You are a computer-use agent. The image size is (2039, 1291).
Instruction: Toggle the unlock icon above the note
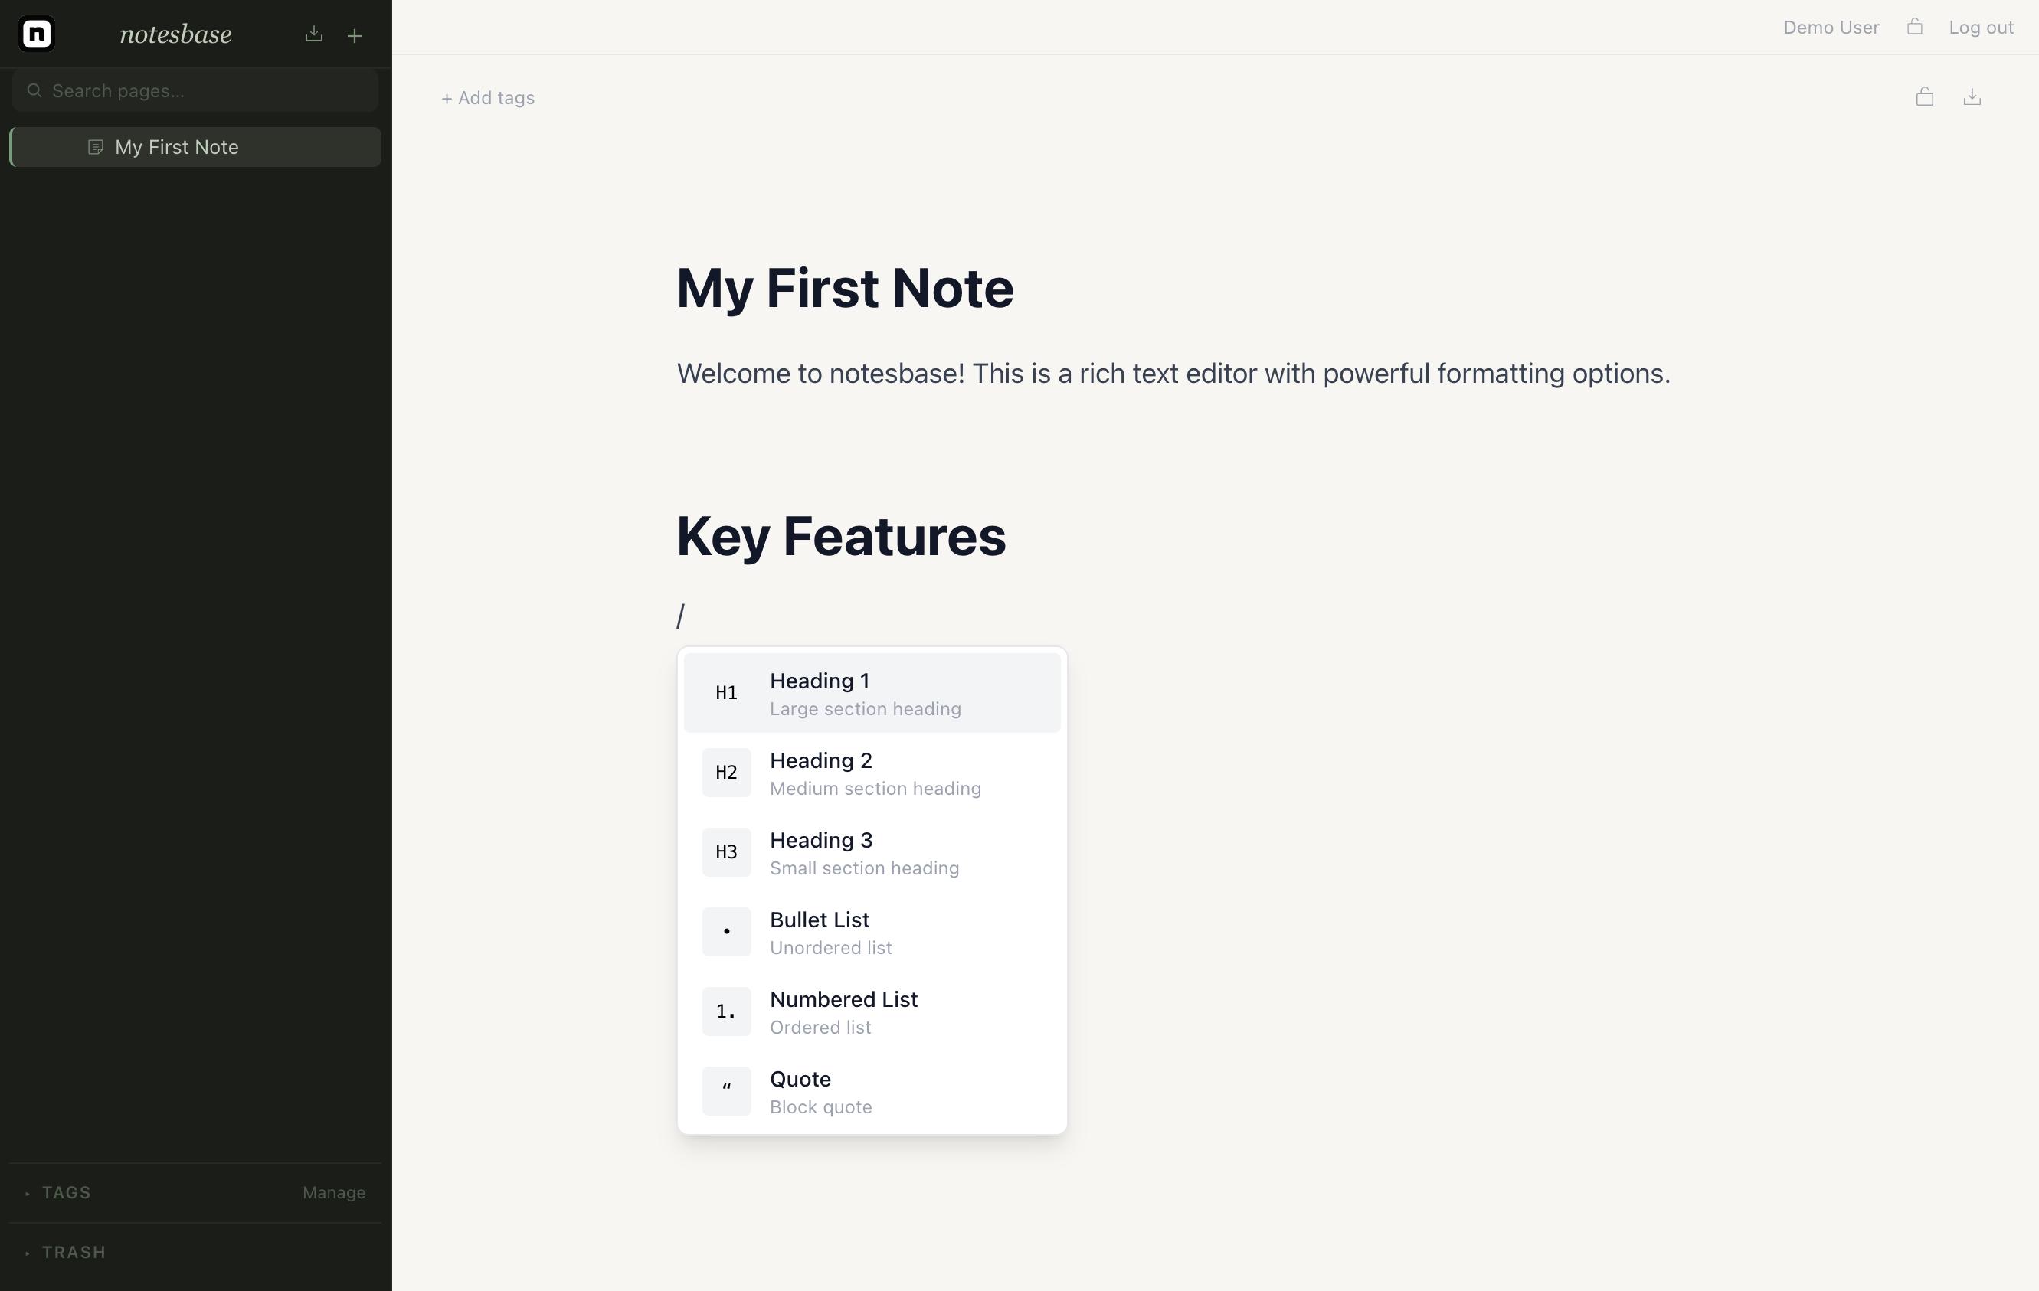[x=1925, y=96]
